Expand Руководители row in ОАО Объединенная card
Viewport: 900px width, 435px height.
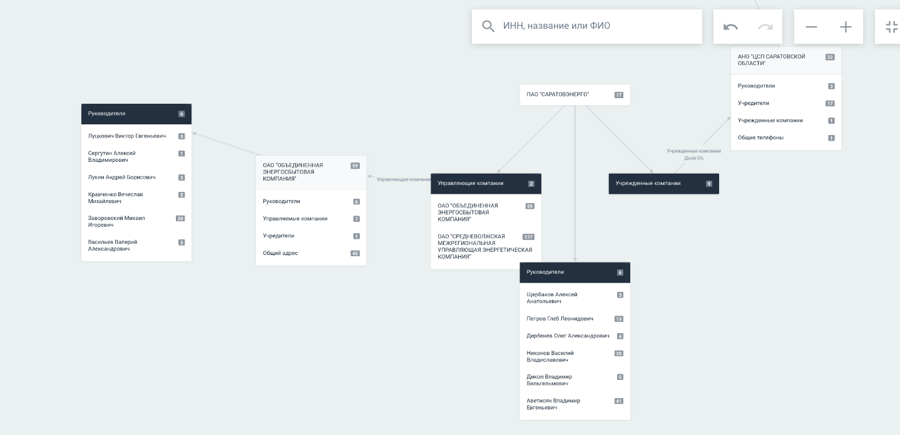[x=311, y=201]
